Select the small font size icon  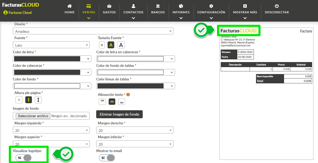pyautogui.click(x=102, y=45)
